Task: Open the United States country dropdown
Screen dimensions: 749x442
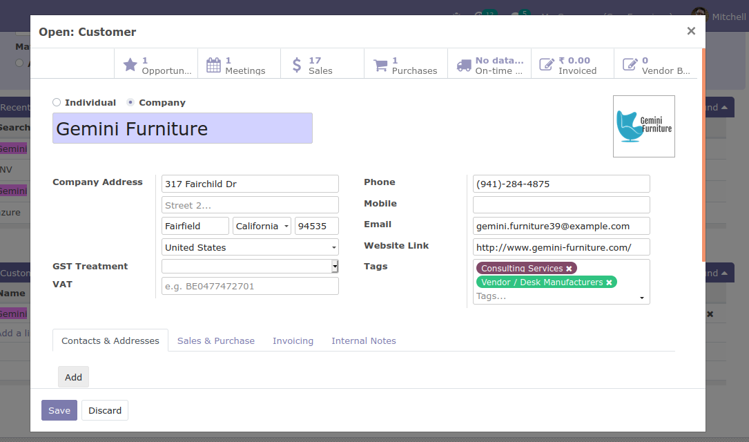Action: [250, 247]
